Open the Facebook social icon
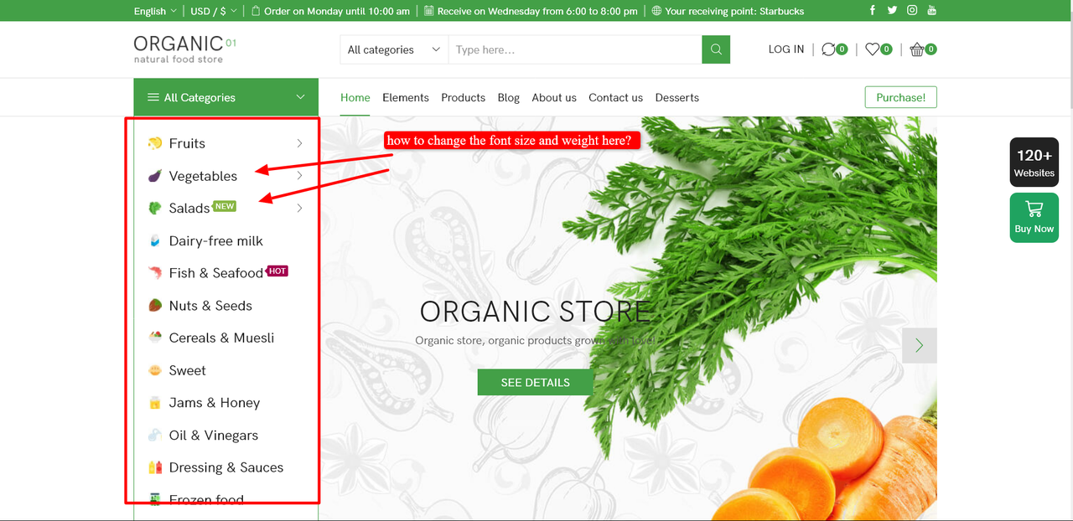The width and height of the screenshot is (1073, 521). pyautogui.click(x=873, y=10)
